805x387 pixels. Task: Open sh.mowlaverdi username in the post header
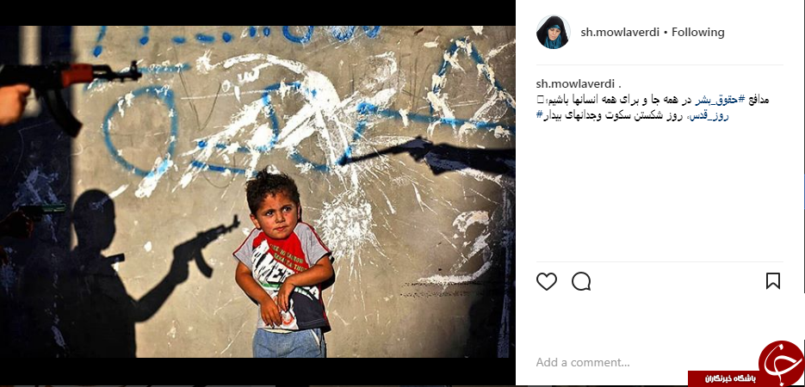pyautogui.click(x=620, y=33)
